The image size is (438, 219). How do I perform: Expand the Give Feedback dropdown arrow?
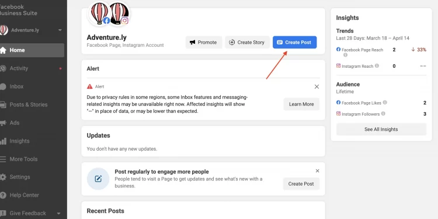coord(58,213)
